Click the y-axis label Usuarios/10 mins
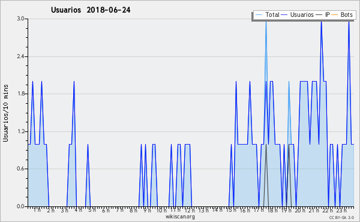This screenshot has height=222, width=360. click(x=5, y=113)
